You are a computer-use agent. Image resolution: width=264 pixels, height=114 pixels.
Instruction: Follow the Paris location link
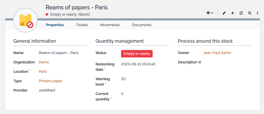[x=43, y=72]
